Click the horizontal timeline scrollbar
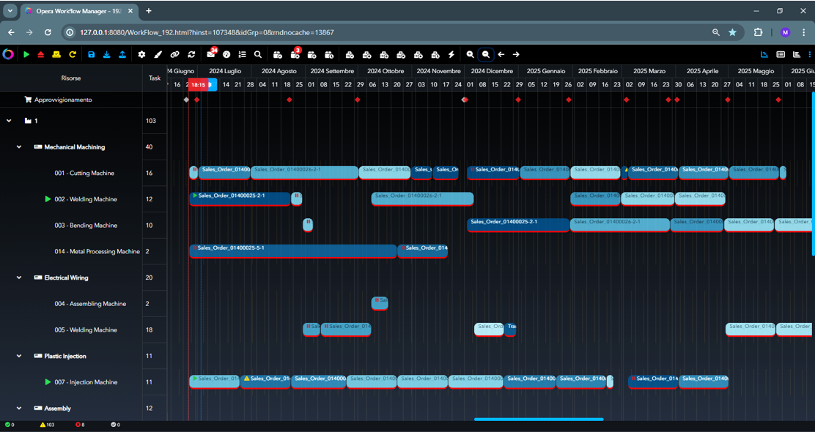The image size is (815, 432). pyautogui.click(x=539, y=420)
